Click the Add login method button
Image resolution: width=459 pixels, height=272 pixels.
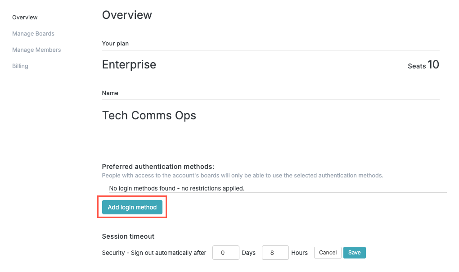tap(132, 207)
